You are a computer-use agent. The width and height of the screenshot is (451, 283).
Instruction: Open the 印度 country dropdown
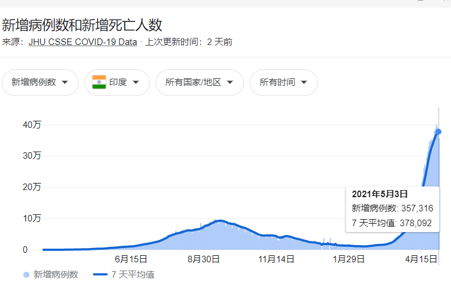coord(117,82)
